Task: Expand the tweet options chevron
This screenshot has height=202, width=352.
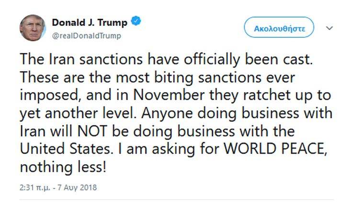Action: click(x=329, y=28)
